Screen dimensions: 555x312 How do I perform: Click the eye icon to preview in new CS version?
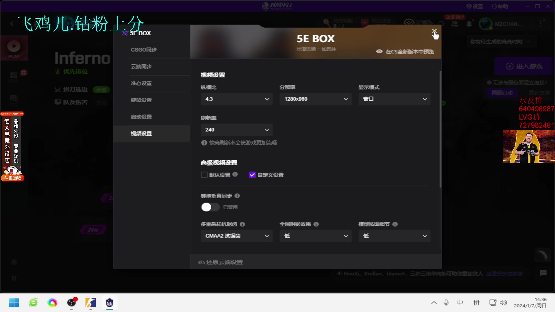click(x=379, y=51)
